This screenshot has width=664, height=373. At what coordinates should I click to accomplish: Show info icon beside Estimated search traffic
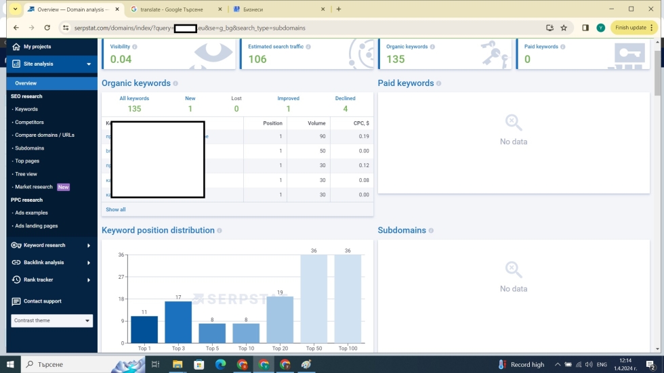click(308, 47)
